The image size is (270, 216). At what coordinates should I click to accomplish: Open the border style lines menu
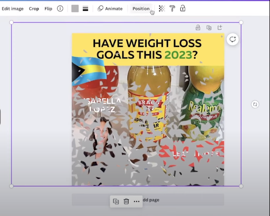click(x=85, y=8)
